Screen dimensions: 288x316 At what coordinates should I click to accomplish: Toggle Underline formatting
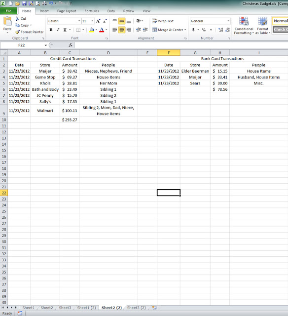pyautogui.click(x=65, y=30)
